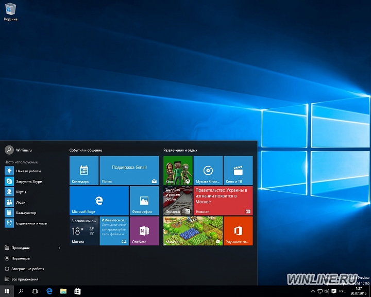Open the Почта (Mail) tile

129,171
